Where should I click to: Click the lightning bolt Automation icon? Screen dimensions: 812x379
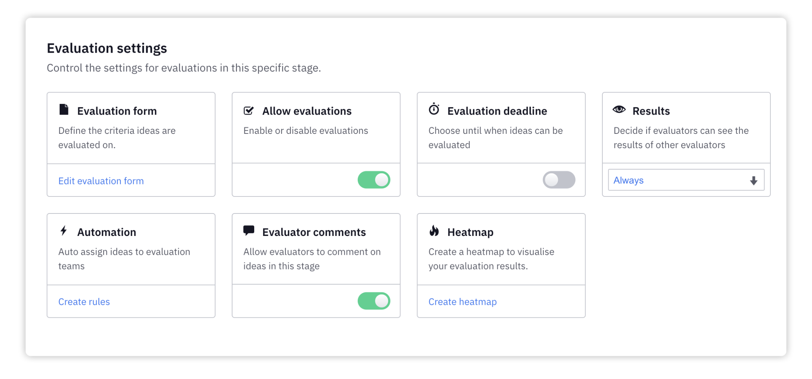(64, 231)
